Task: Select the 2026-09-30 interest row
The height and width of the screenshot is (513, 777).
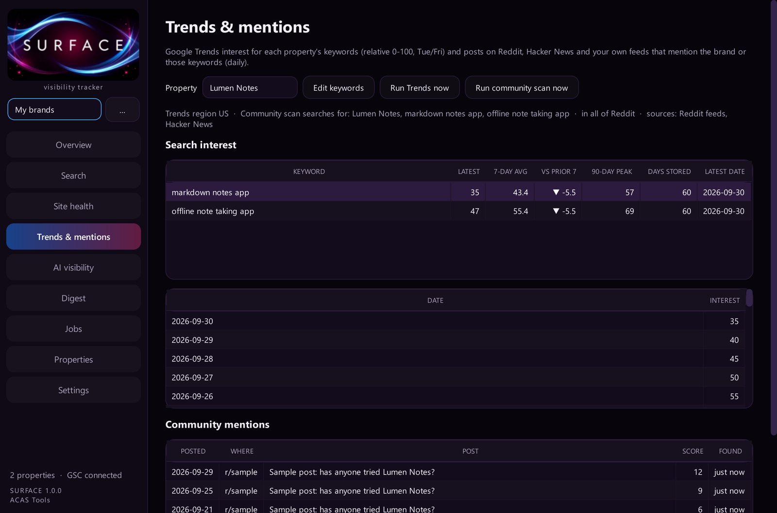Action: tap(456, 321)
